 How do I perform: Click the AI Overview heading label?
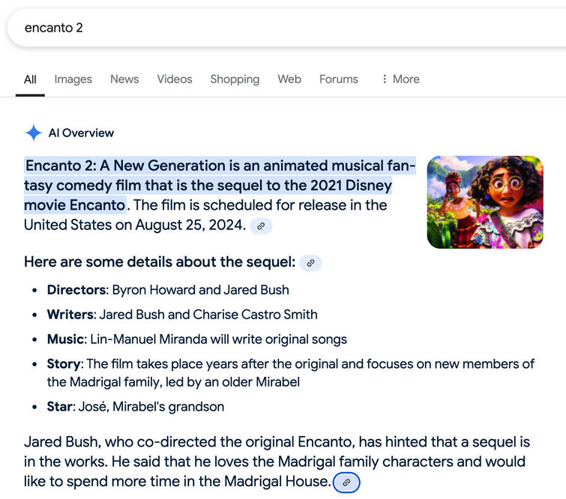coord(81,133)
